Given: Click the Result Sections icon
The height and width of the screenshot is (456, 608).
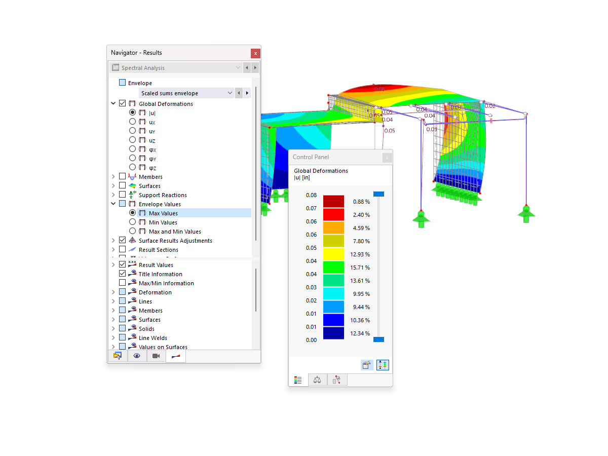Looking at the screenshot, I should 132,250.
